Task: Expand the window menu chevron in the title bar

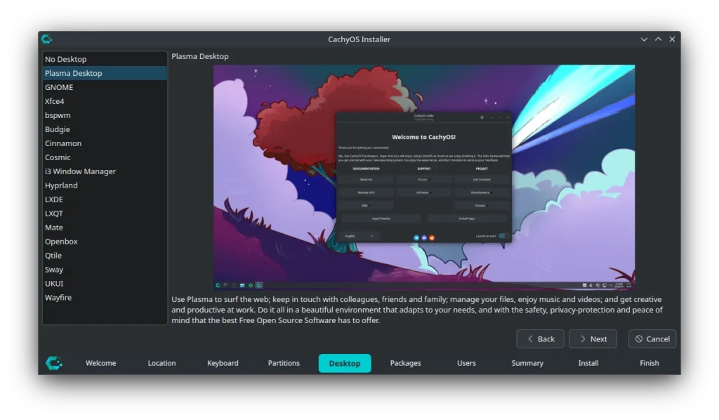Action: click(644, 39)
